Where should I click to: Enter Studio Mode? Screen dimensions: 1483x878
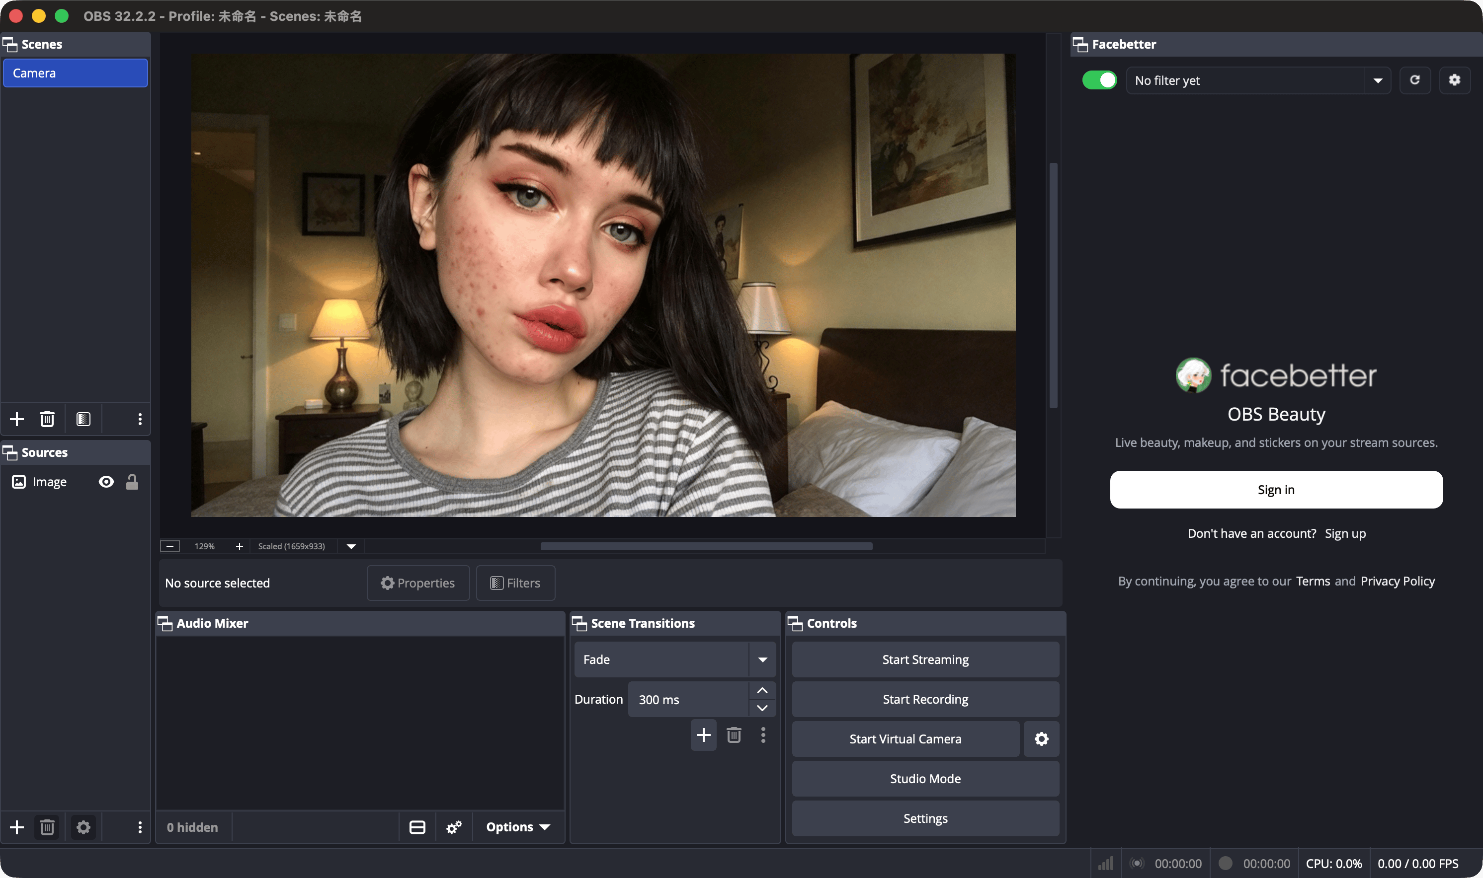pos(925,778)
